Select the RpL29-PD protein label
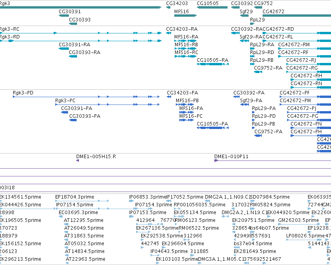This screenshot has height=265, width=331. pos(264,116)
